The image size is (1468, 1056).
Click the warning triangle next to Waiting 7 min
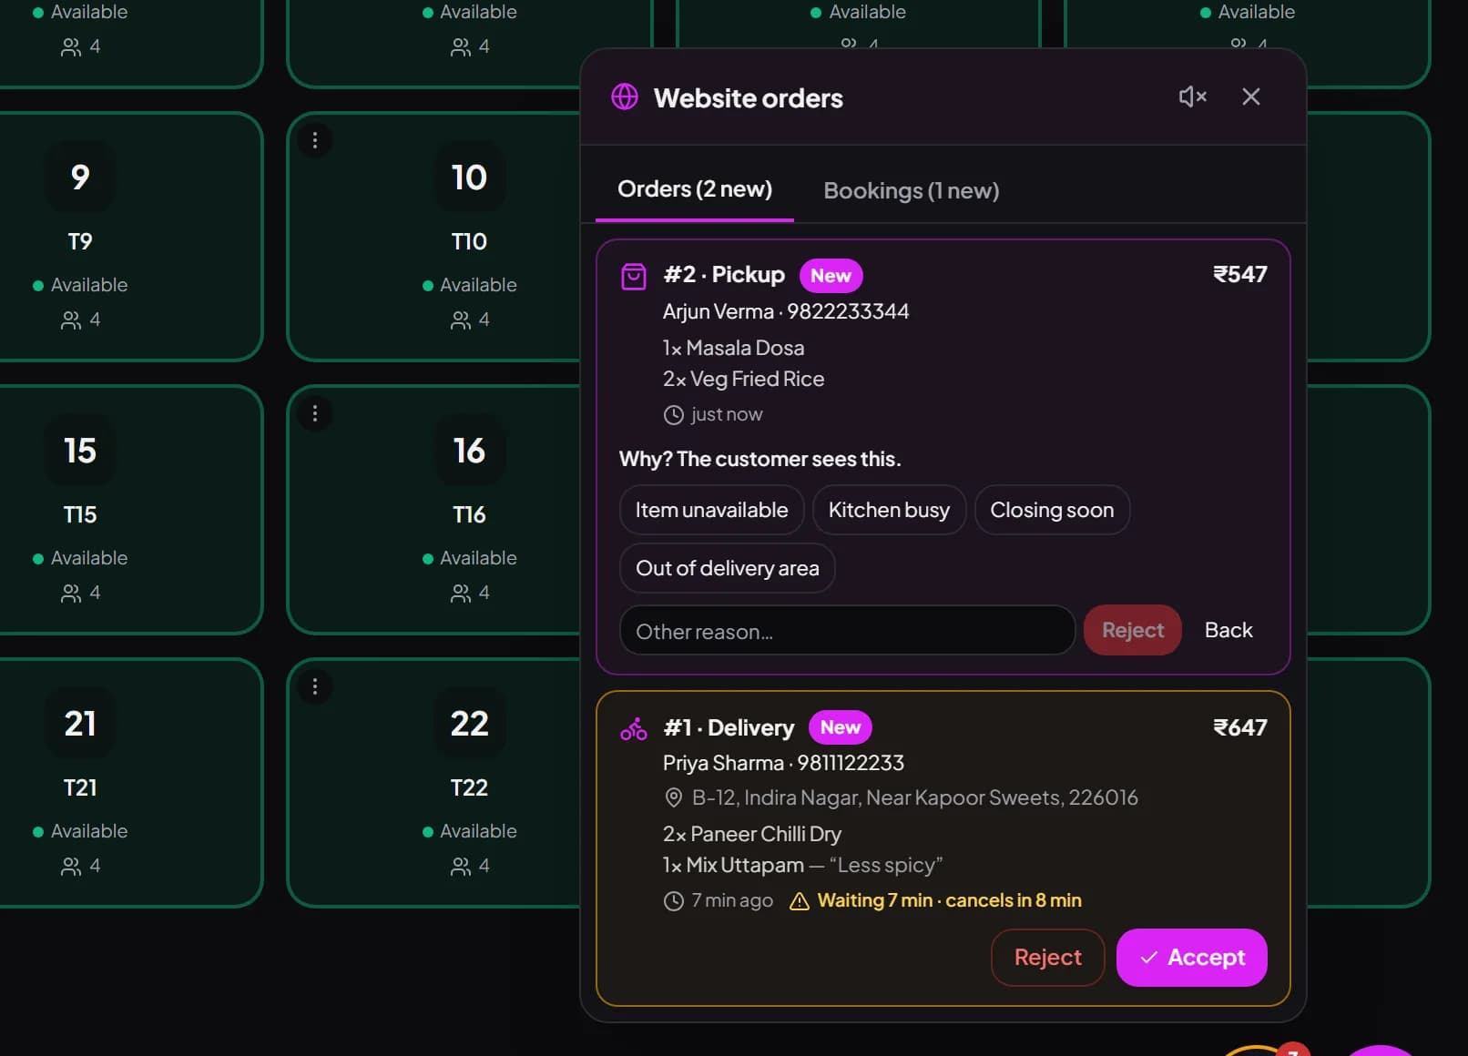pos(800,901)
